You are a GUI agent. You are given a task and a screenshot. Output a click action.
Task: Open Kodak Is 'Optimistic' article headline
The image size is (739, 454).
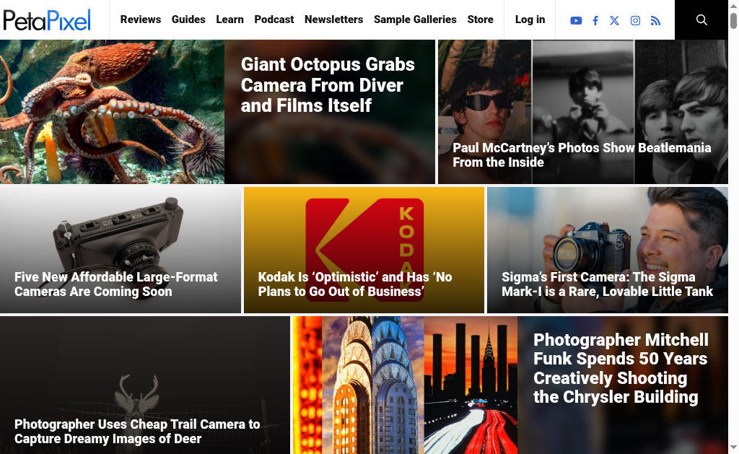coord(355,284)
